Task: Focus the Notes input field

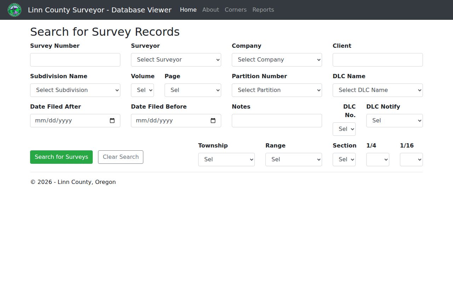Action: click(x=277, y=121)
